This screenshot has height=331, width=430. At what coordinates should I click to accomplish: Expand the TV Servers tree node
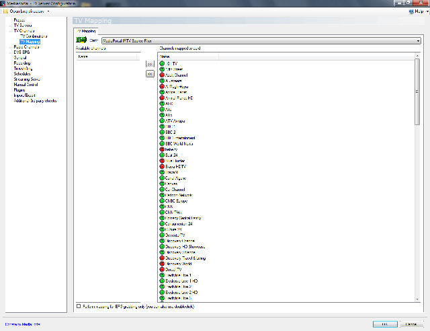tap(10, 26)
